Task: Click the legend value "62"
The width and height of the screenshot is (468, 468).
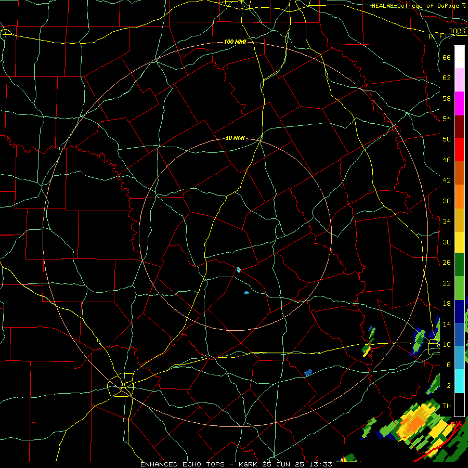Action: [x=447, y=78]
